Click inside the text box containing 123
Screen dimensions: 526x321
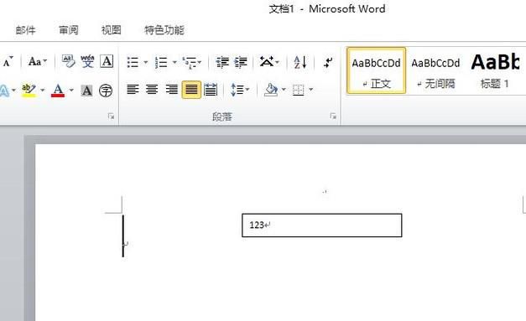(321, 225)
